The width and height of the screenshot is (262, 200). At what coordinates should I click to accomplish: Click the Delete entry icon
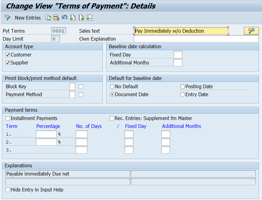tap(56, 17)
